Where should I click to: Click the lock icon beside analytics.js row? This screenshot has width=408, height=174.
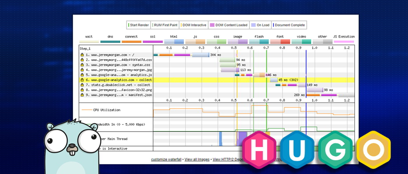click(82, 75)
